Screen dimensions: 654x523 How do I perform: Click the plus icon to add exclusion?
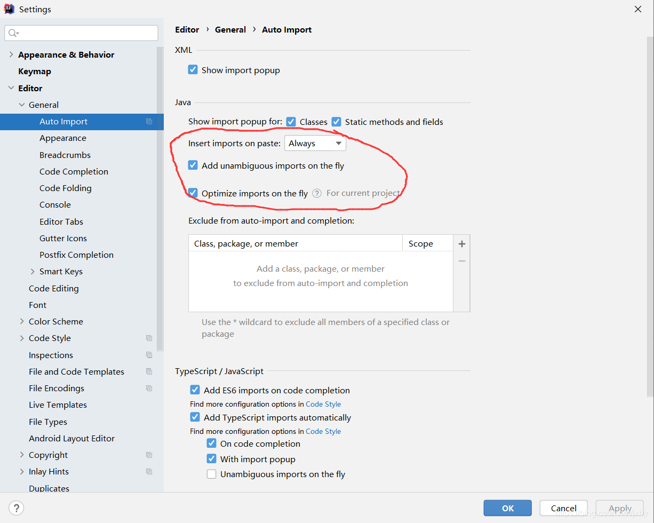coord(462,244)
